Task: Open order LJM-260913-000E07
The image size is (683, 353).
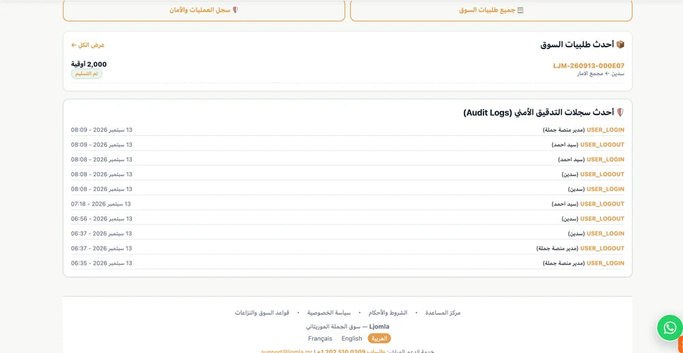Action: tap(589, 66)
